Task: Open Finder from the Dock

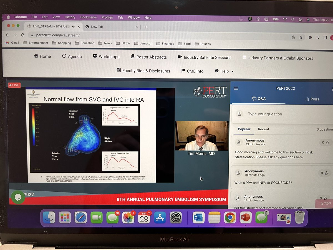Action: click(x=49, y=217)
